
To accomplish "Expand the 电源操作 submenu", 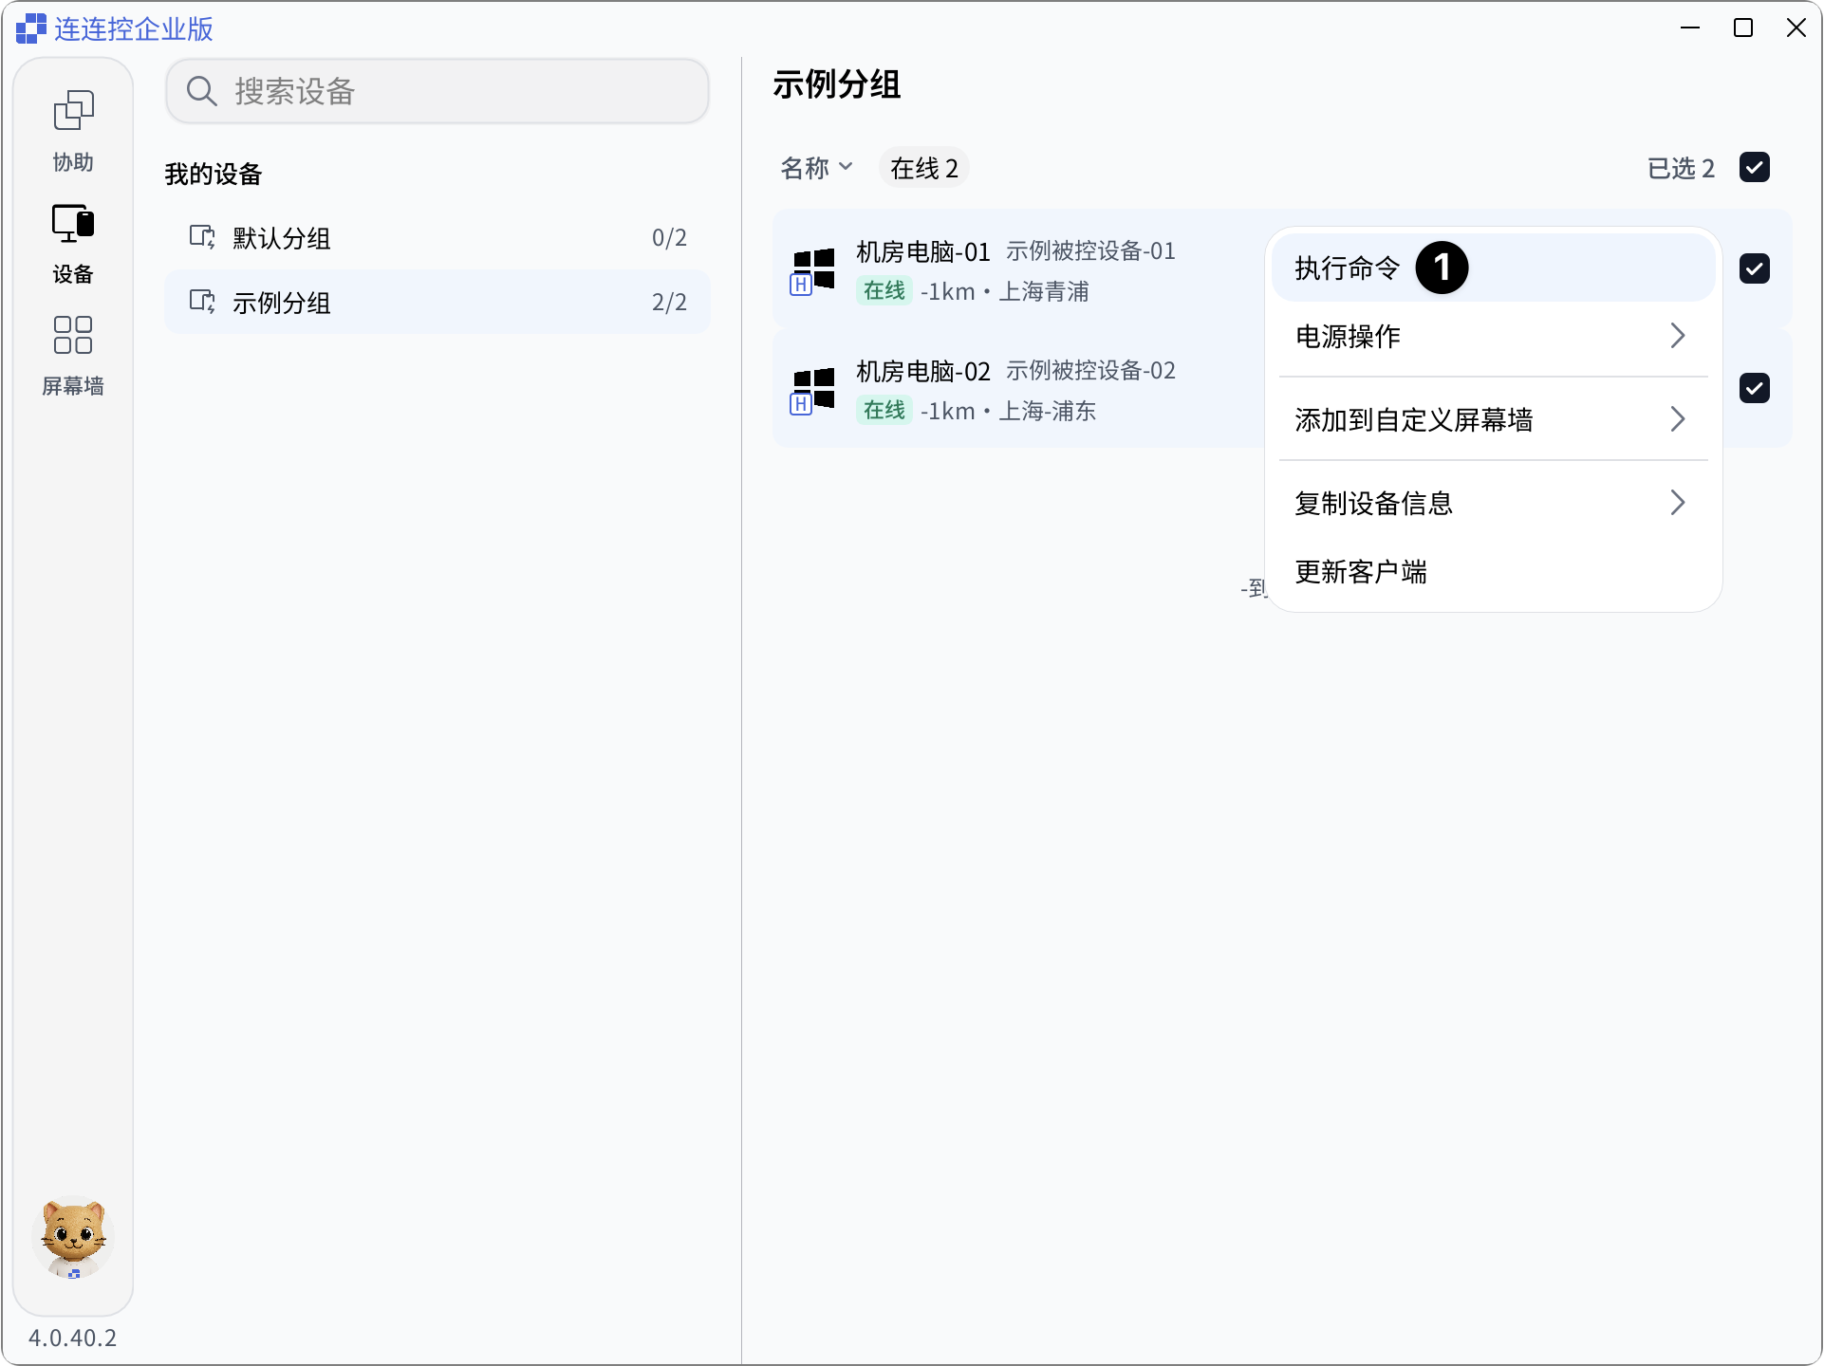I will (1493, 336).
